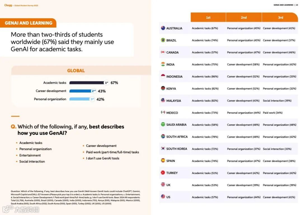Viewport: 302px width, 215px height.
Task: Click the UK flag icon
Action: tap(163, 185)
